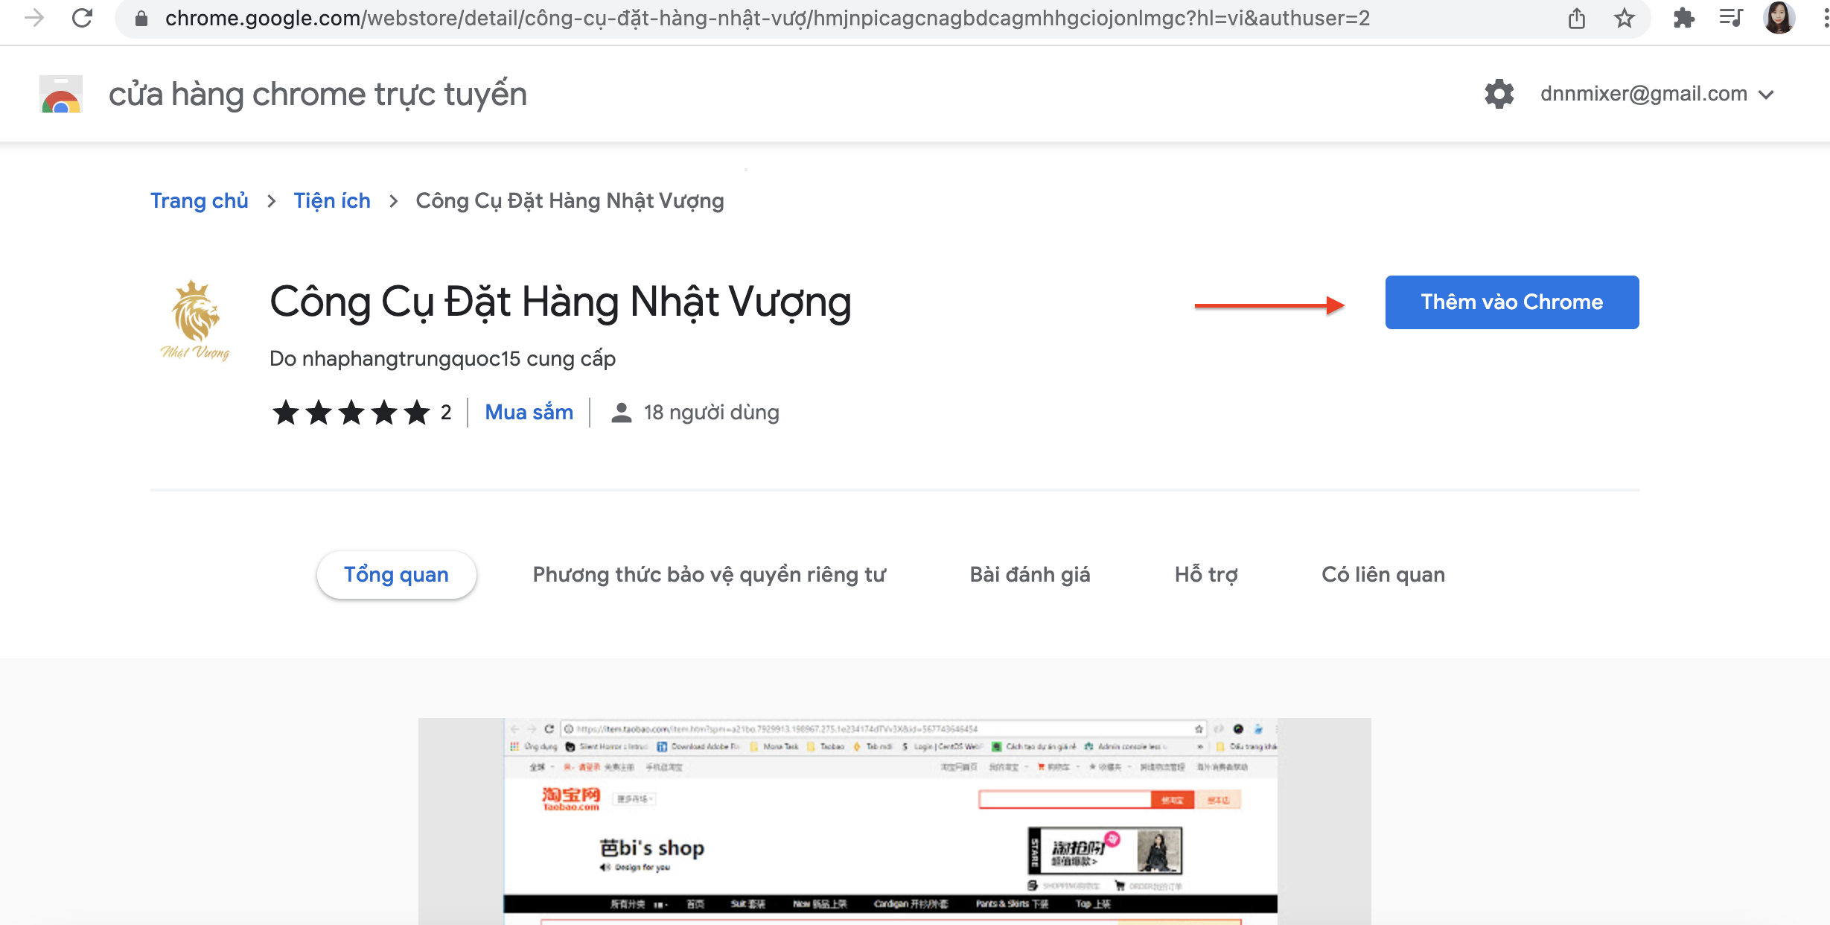1830x925 pixels.
Task: Go to Tiện ích breadcrumb
Action: tap(332, 200)
